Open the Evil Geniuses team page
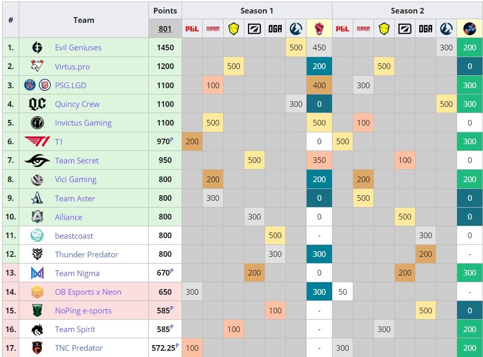The height and width of the screenshot is (357, 483). click(78, 47)
